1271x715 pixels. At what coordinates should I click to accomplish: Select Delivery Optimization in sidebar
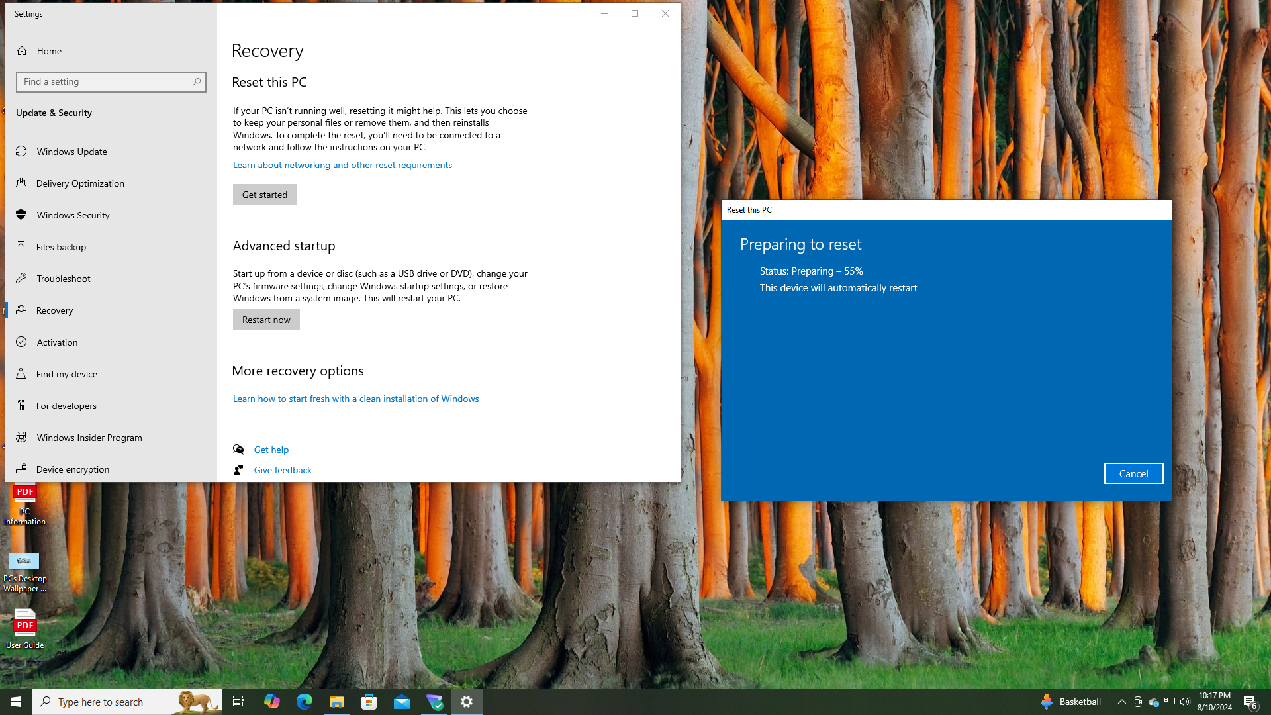(80, 183)
